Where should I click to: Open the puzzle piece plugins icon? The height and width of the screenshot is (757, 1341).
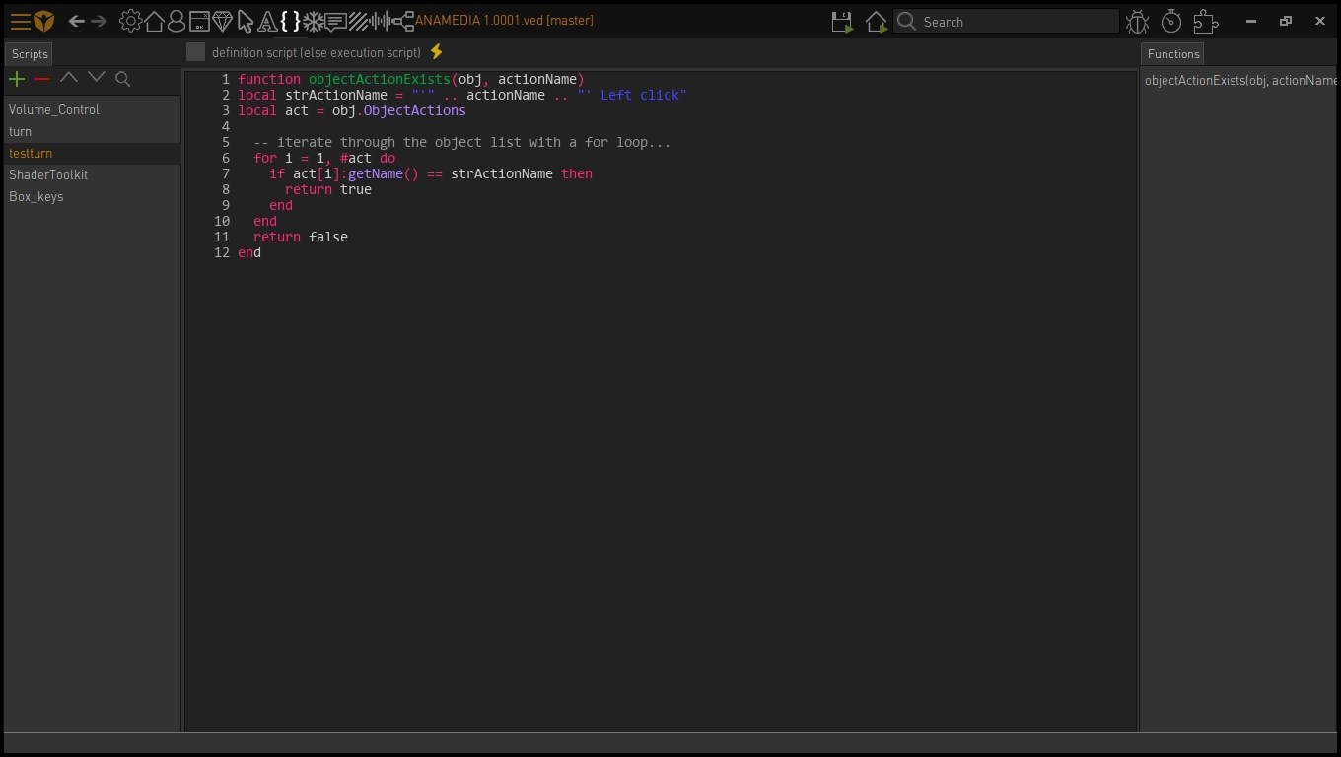[1205, 22]
